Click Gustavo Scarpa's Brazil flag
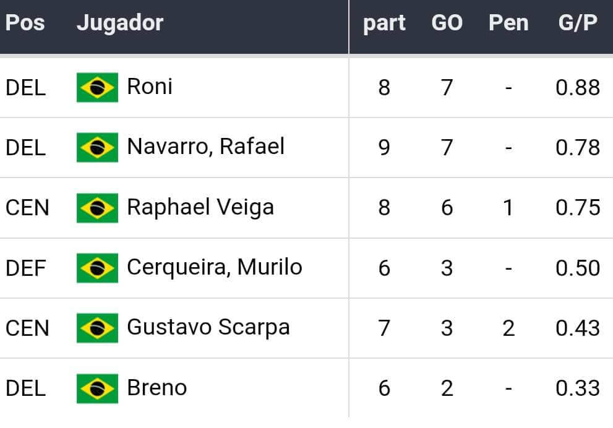This screenshot has width=613, height=428. pos(97,328)
